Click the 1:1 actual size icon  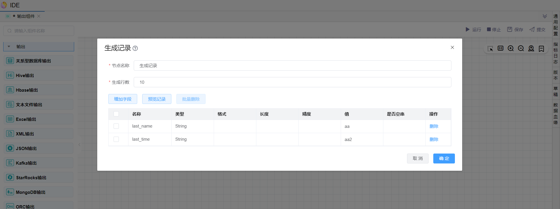[x=500, y=48]
